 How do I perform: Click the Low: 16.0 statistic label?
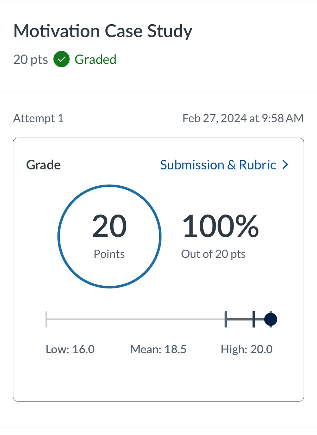pos(70,349)
